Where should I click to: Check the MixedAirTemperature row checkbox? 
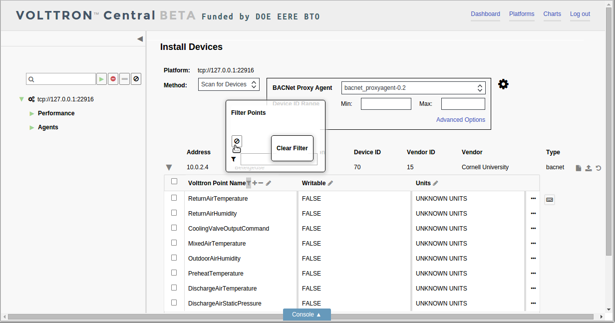coord(174,243)
